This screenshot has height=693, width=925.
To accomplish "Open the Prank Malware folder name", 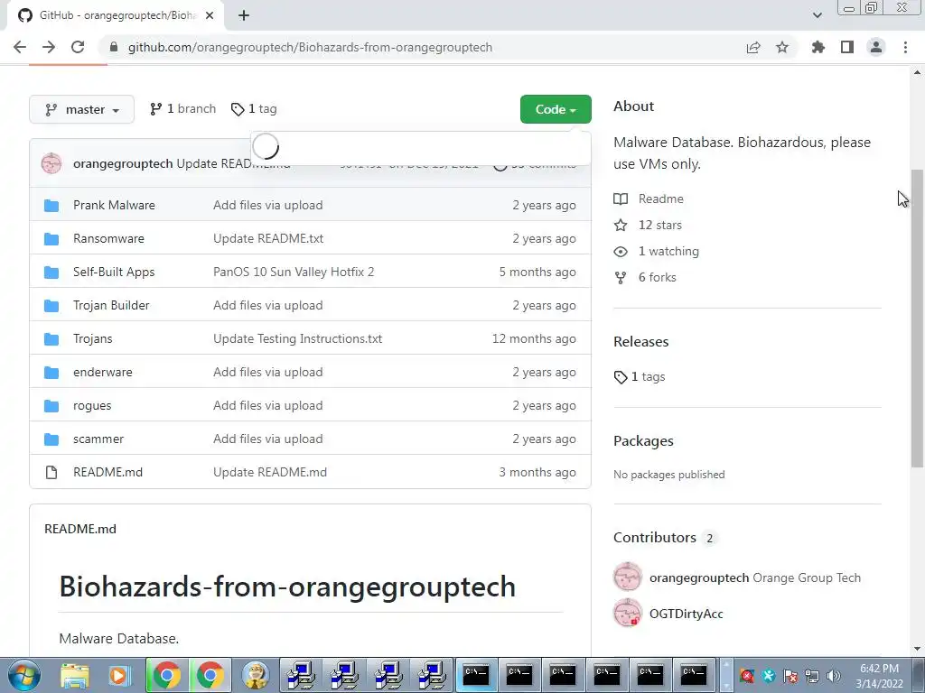I will (x=114, y=205).
